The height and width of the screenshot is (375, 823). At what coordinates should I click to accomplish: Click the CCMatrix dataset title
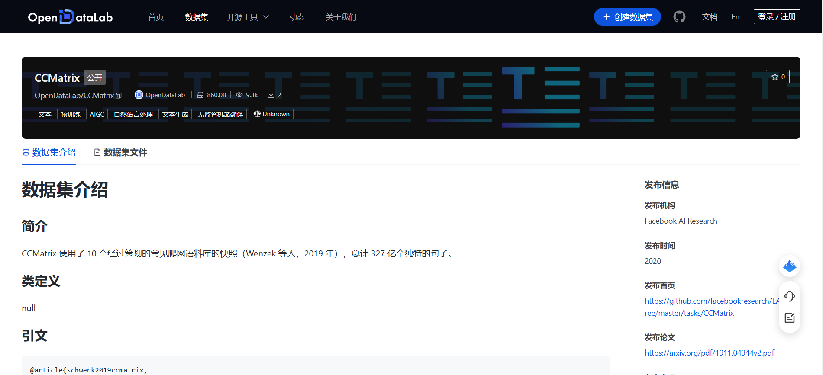pos(57,78)
